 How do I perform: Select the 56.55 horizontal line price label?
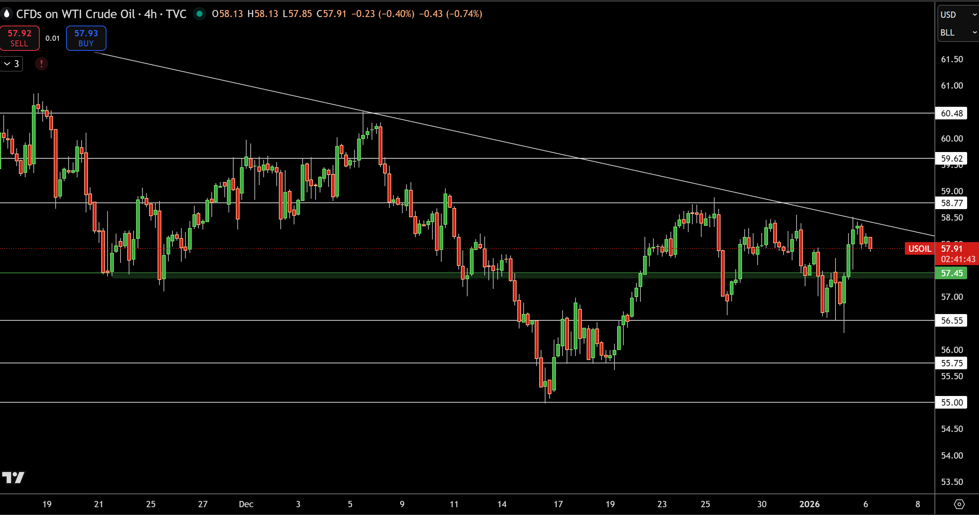pos(951,320)
